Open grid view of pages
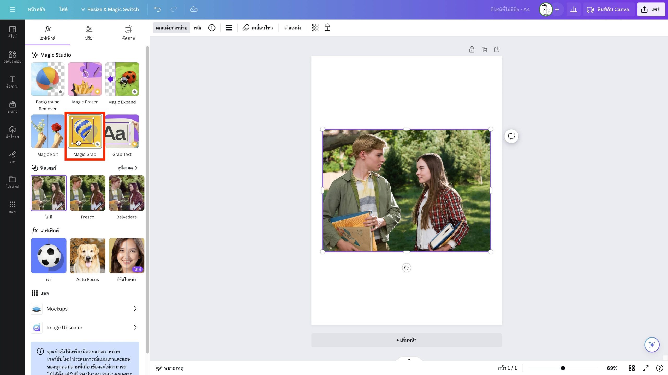The width and height of the screenshot is (668, 375). pos(631,368)
